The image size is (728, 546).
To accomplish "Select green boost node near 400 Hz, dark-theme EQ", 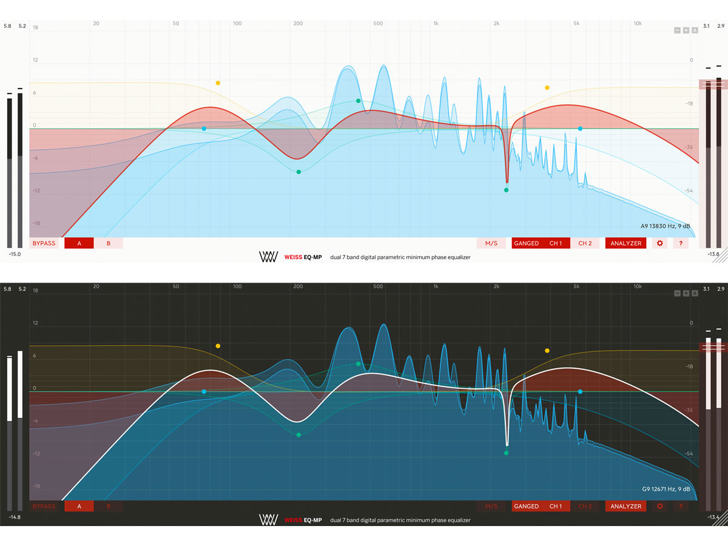I will click(x=358, y=364).
